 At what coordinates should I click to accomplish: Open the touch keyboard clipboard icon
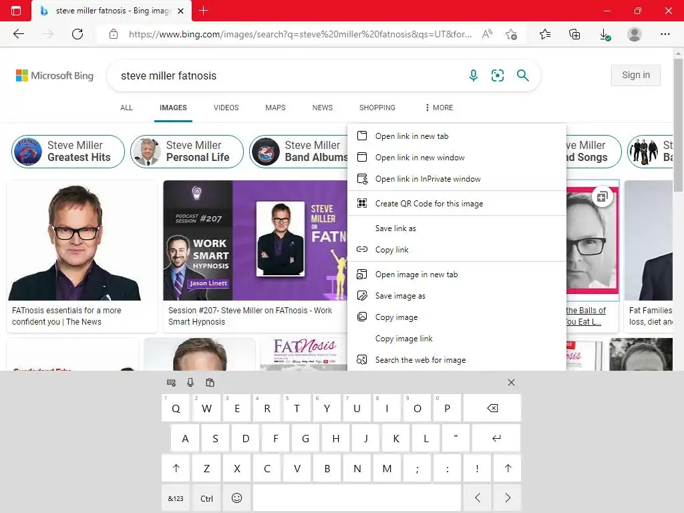(x=210, y=383)
